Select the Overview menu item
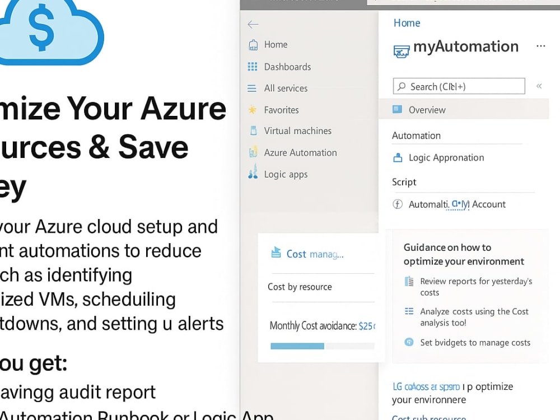This screenshot has width=560, height=420. [x=464, y=109]
